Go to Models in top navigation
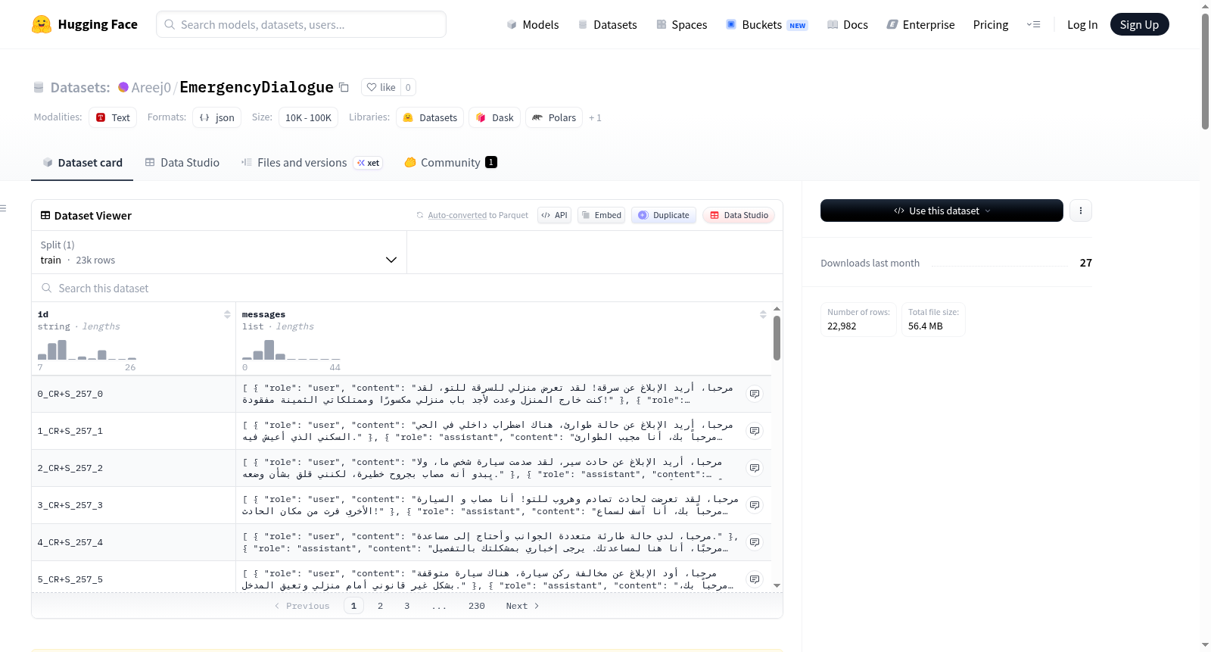The width and height of the screenshot is (1211, 652). [x=533, y=24]
